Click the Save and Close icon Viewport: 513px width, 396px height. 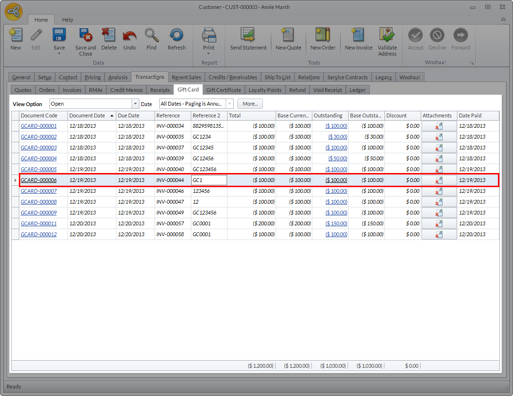[85, 36]
